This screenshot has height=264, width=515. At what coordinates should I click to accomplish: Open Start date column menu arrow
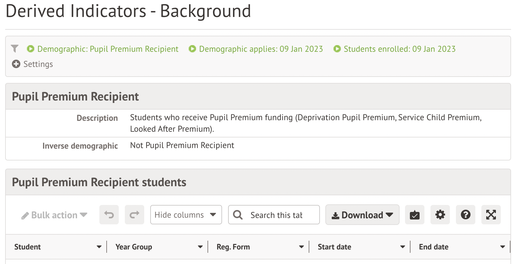(403, 247)
